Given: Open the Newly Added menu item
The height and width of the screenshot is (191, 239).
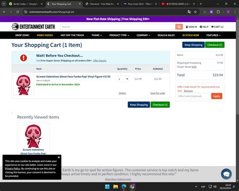Looking at the screenshot, I should (45, 35).
